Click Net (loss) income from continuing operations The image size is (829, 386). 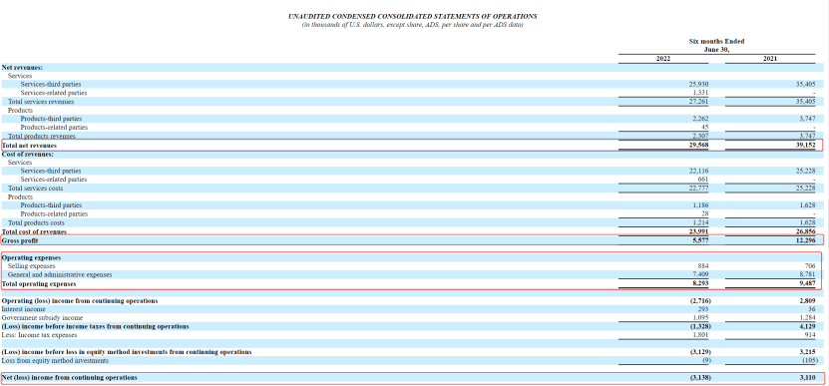[69, 378]
